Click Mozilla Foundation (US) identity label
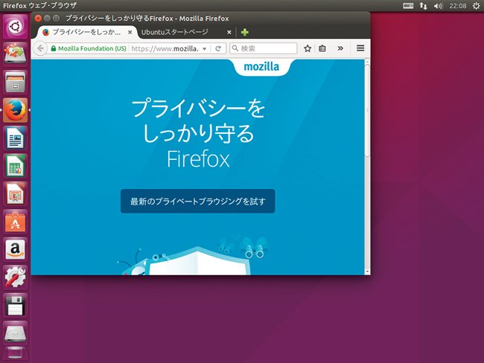 92,48
